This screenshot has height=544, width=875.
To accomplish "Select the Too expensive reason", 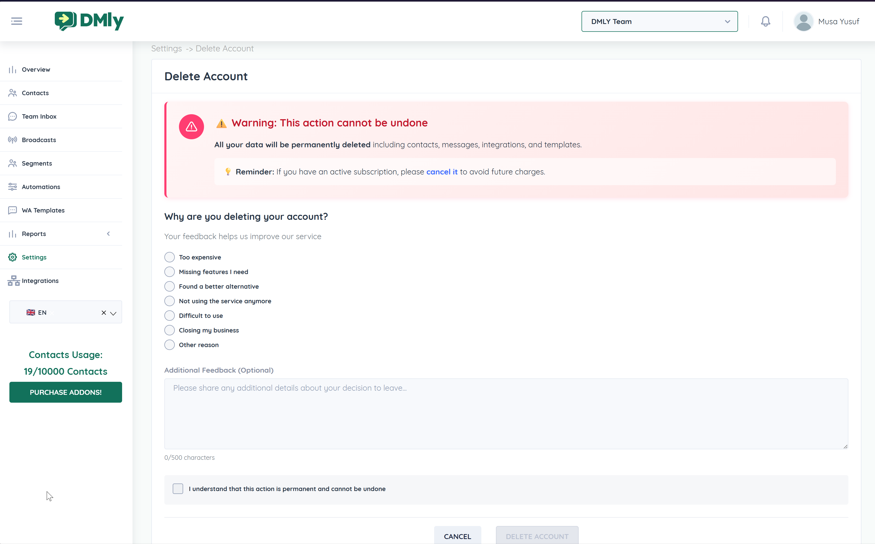I will (170, 257).
